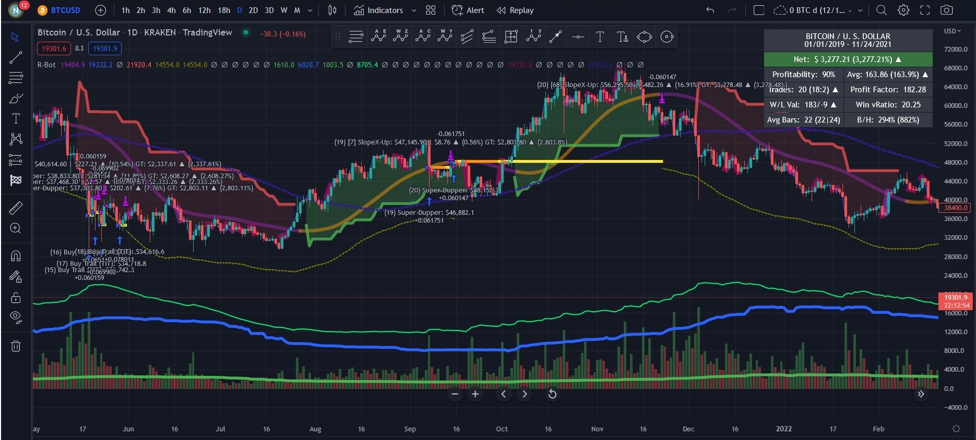976x440 pixels.
Task: Open chart settings gear icon
Action: click(x=903, y=10)
